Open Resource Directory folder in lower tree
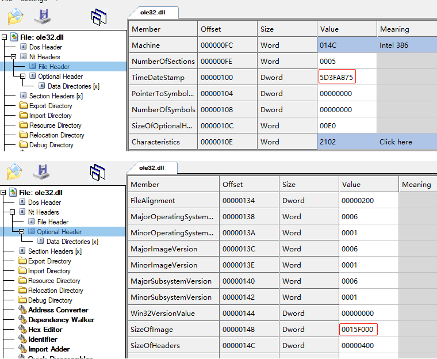 click(55, 281)
